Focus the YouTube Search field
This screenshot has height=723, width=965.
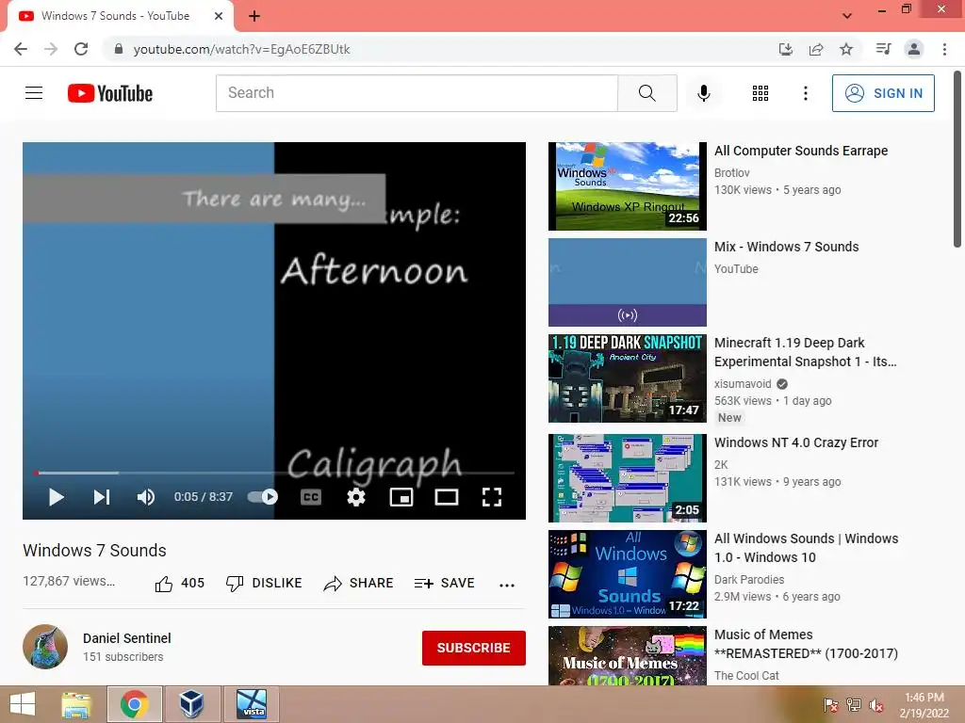click(417, 93)
